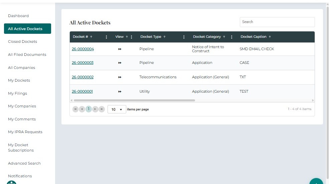
Task: Select page 1 in the pager
Action: (x=89, y=109)
